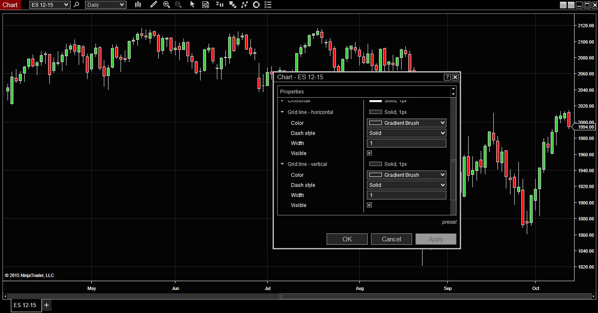Click the Grid line - horizontal label

[x=310, y=112]
